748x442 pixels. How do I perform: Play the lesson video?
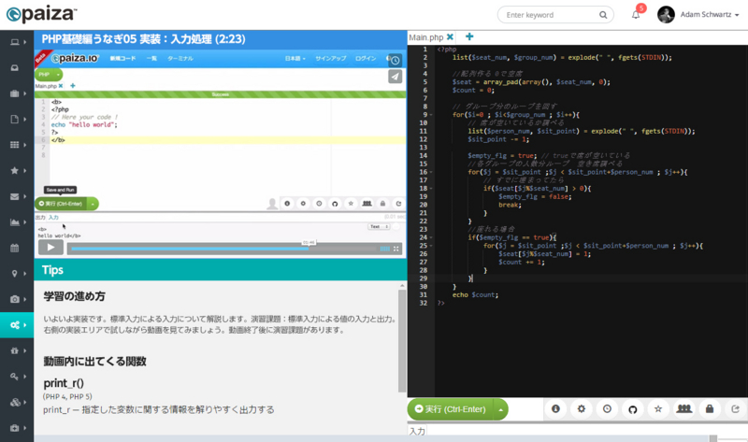pyautogui.click(x=50, y=247)
